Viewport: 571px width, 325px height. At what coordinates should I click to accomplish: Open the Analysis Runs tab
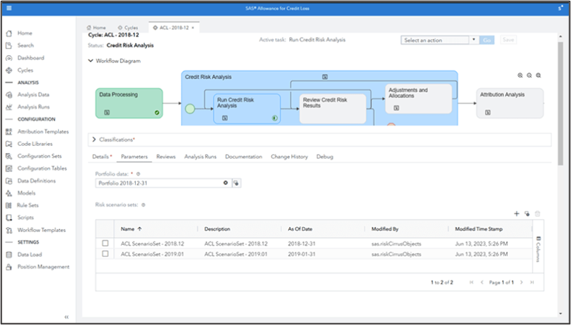coord(201,157)
